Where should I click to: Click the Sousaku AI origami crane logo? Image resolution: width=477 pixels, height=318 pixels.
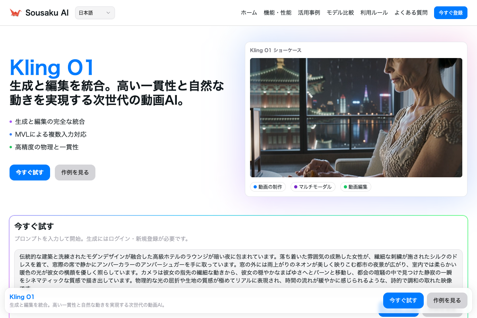16,13
